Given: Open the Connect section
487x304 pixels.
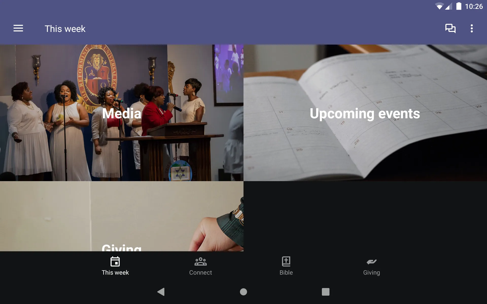Looking at the screenshot, I should 200,265.
